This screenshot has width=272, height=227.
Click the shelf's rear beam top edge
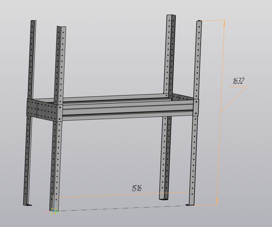113,97
